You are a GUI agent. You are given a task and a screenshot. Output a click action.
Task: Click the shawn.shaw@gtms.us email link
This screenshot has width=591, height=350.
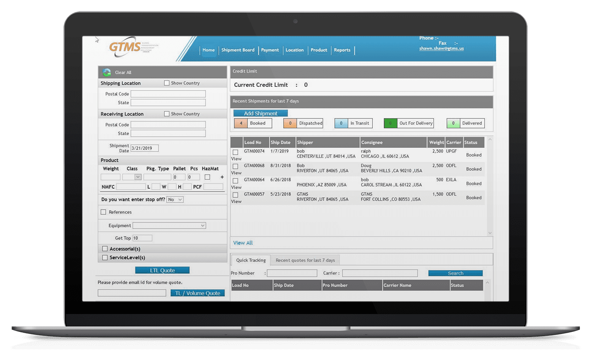click(x=441, y=48)
